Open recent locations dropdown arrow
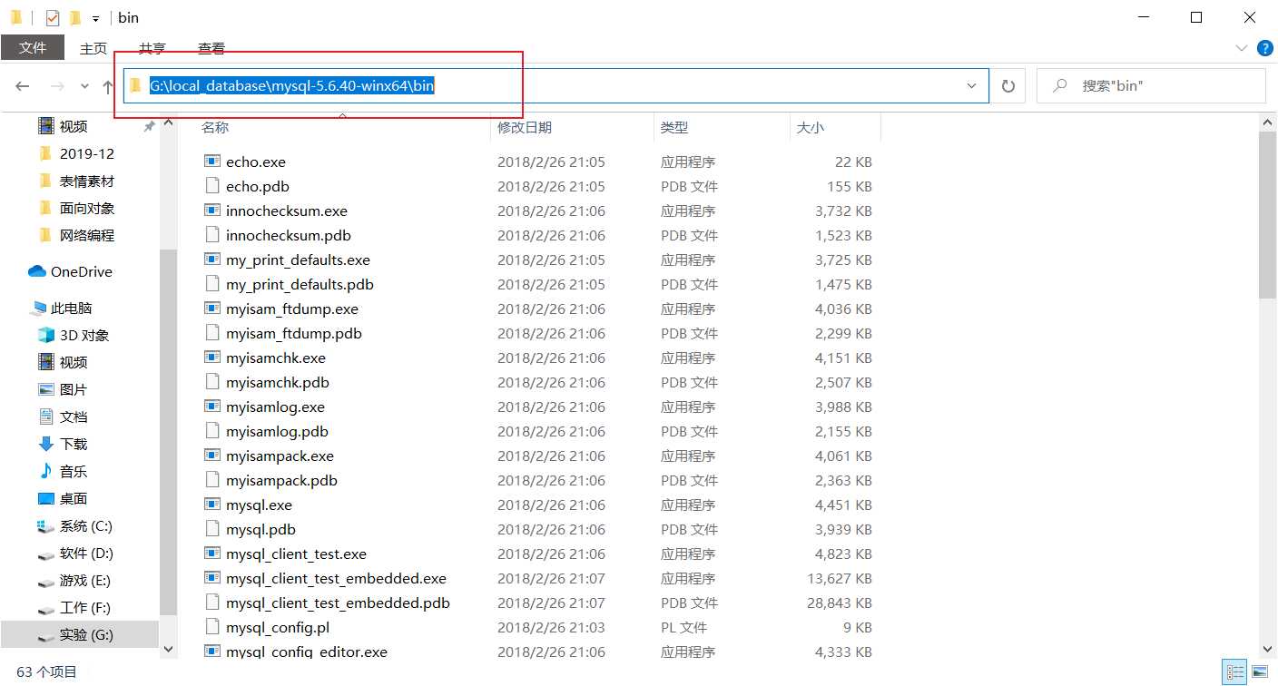The width and height of the screenshot is (1278, 686). pos(85,86)
